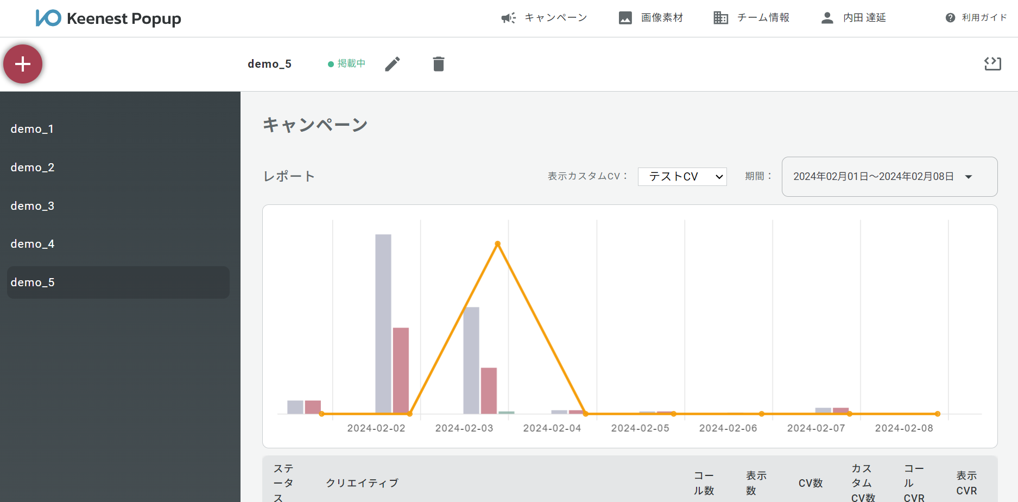This screenshot has height=502, width=1018.
Task: Toggle the 掲載中 publishing status indicator
Action: click(346, 63)
